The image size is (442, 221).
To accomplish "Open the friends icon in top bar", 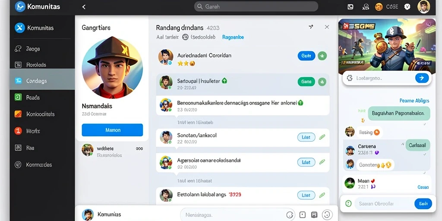I will point(365,7).
